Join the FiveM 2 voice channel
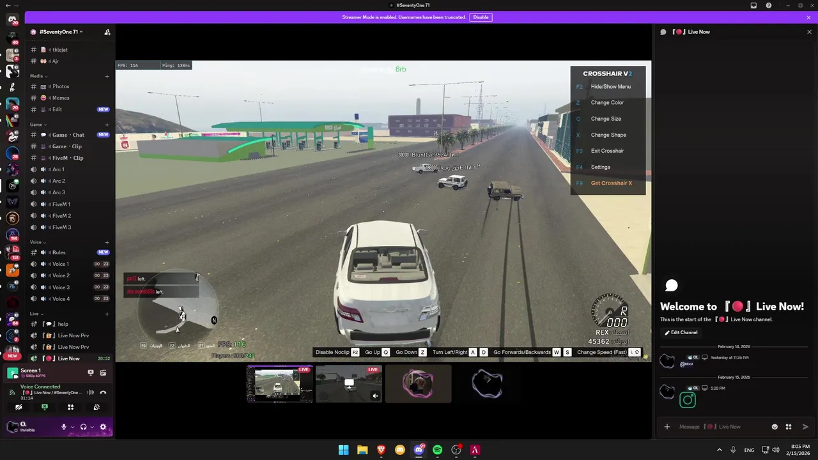The image size is (818, 460). (x=70, y=215)
